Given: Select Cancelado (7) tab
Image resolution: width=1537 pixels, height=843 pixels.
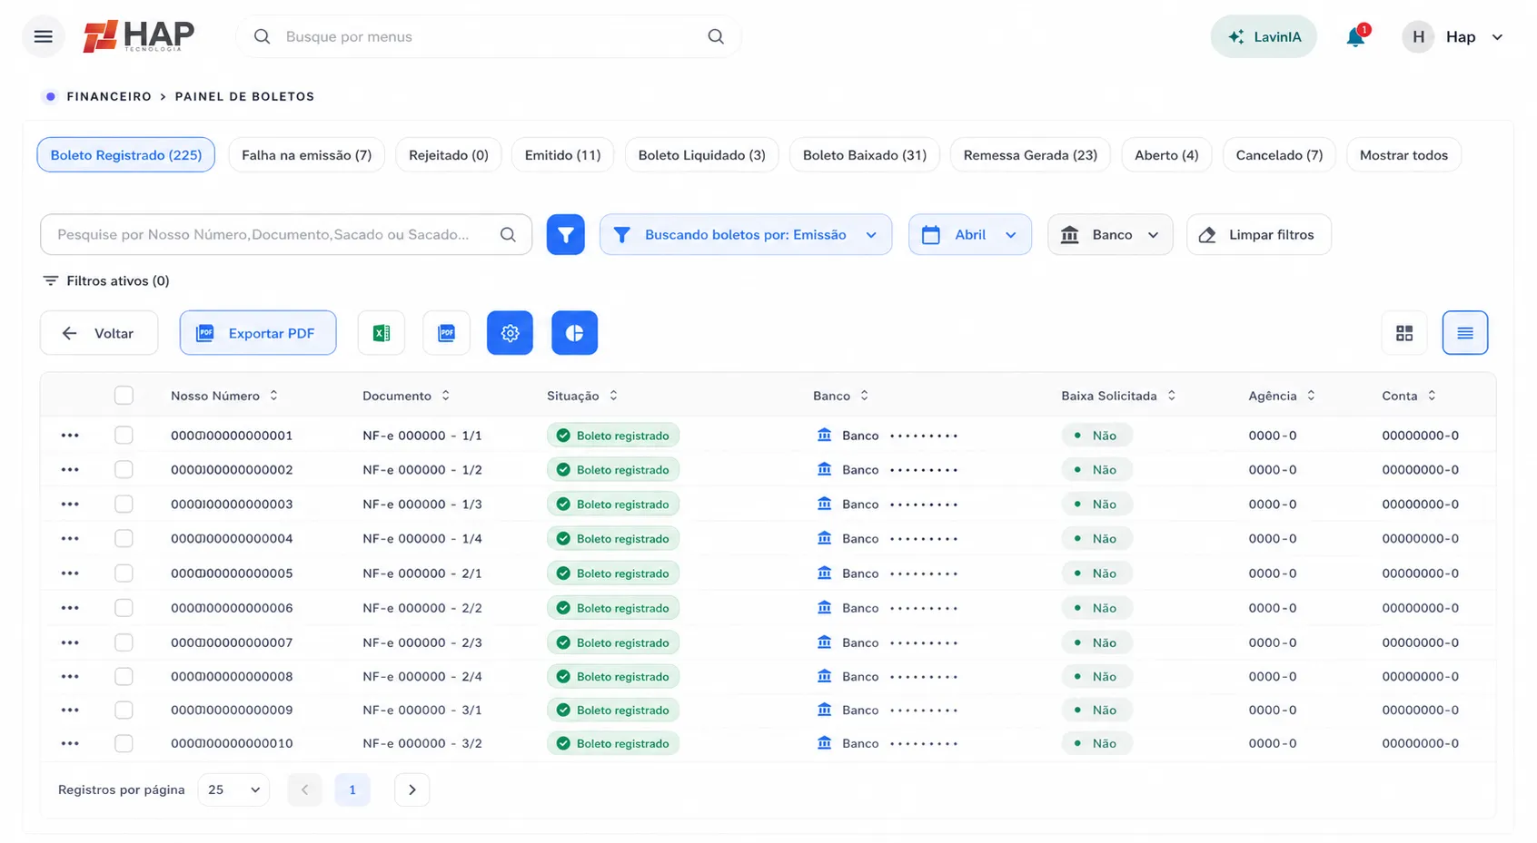Looking at the screenshot, I should (x=1279, y=155).
